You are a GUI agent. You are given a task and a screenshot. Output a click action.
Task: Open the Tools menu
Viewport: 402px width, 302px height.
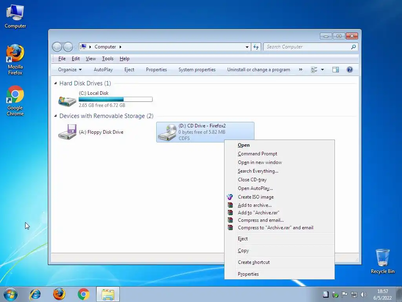[x=108, y=59]
